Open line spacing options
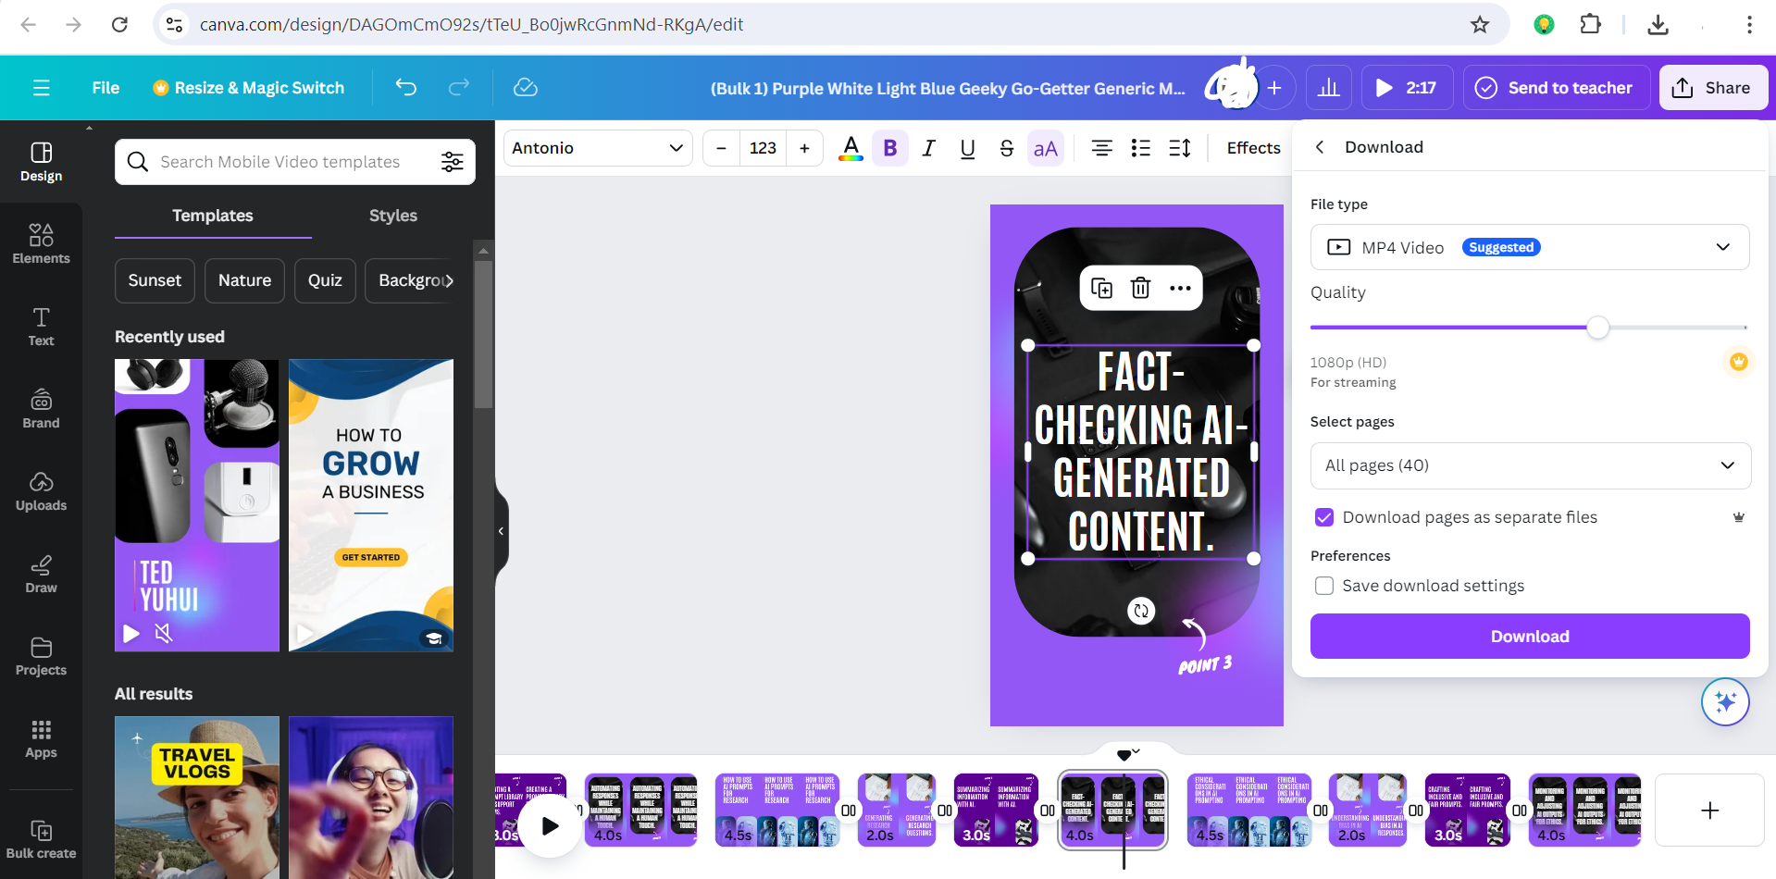The image size is (1776, 879). (x=1180, y=148)
